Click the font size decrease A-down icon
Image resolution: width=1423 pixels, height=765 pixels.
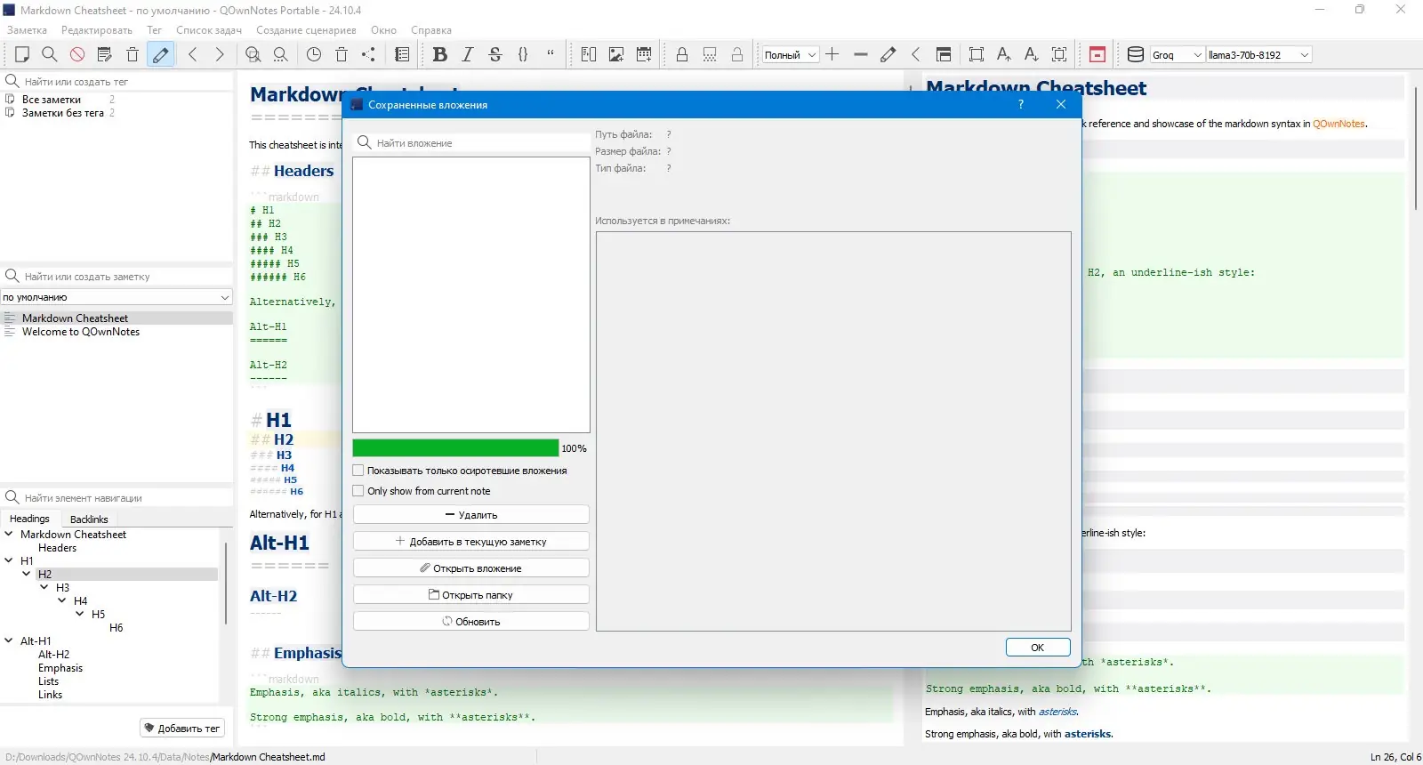(x=1032, y=54)
